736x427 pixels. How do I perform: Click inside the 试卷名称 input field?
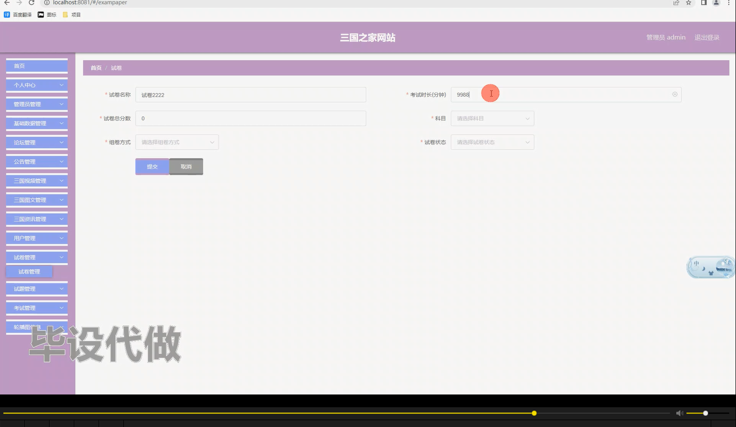tap(251, 94)
